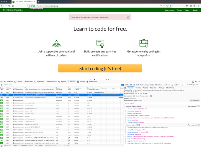Go to the browser Home page

pos(13,6)
